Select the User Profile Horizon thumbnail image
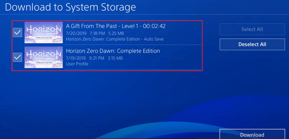Image resolution: width=289 pixels, height=139 pixels. click(43, 57)
